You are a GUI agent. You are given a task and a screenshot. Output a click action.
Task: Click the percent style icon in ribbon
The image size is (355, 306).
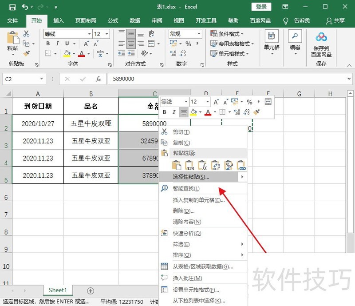pos(188,44)
